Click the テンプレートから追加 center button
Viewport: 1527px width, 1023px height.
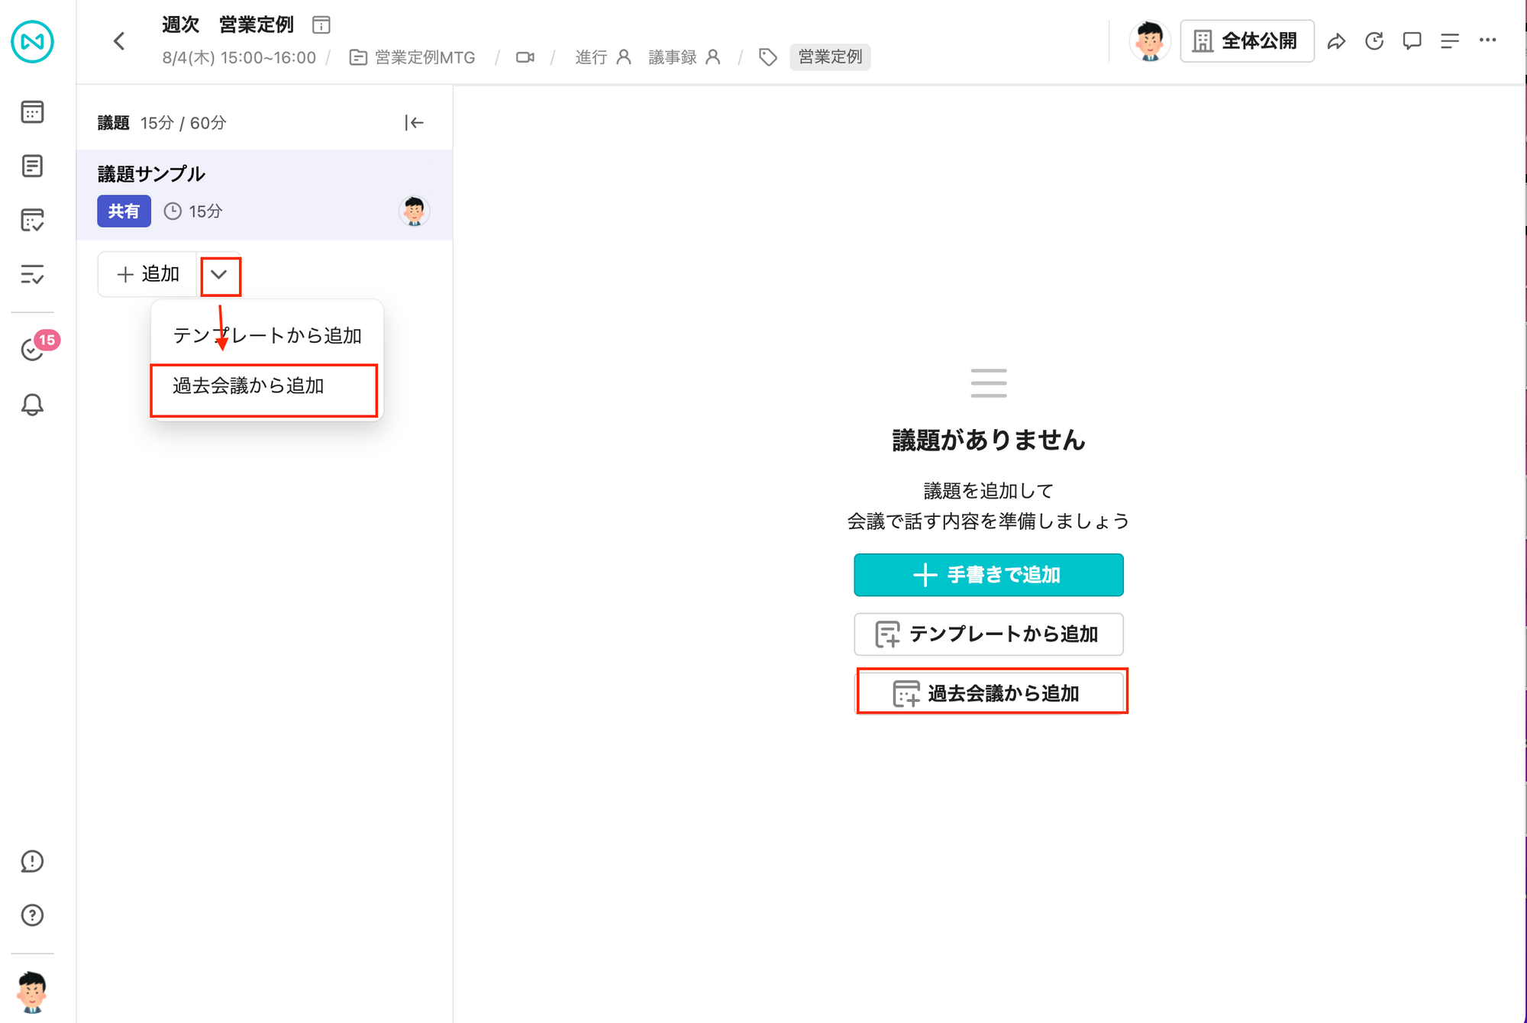coord(989,634)
